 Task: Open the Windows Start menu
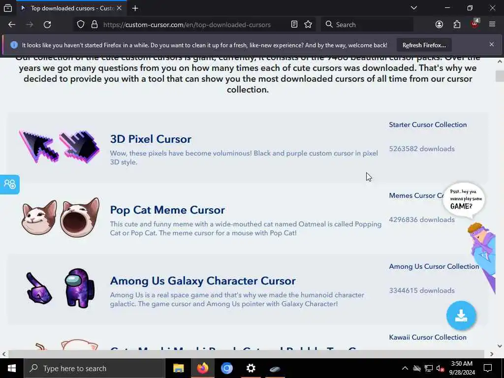[12, 368]
